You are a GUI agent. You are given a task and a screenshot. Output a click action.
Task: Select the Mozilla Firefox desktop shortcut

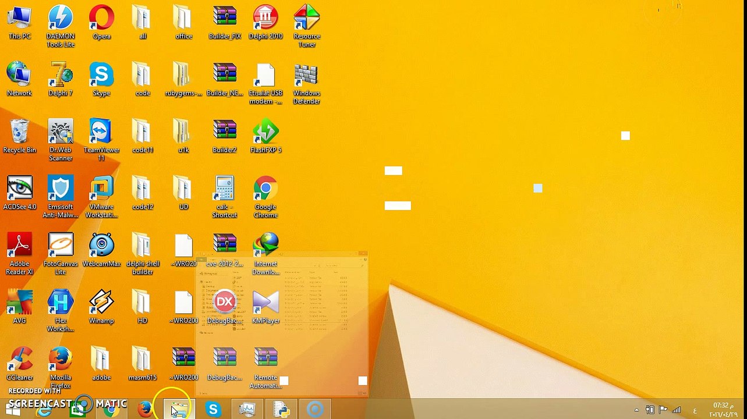click(61, 368)
